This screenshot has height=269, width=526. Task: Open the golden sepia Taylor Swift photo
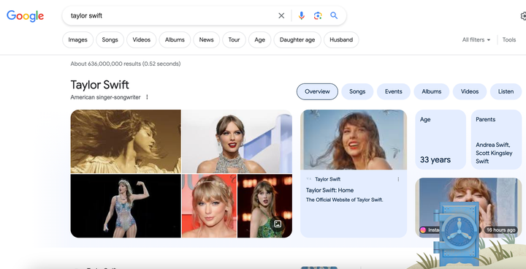pos(126,141)
